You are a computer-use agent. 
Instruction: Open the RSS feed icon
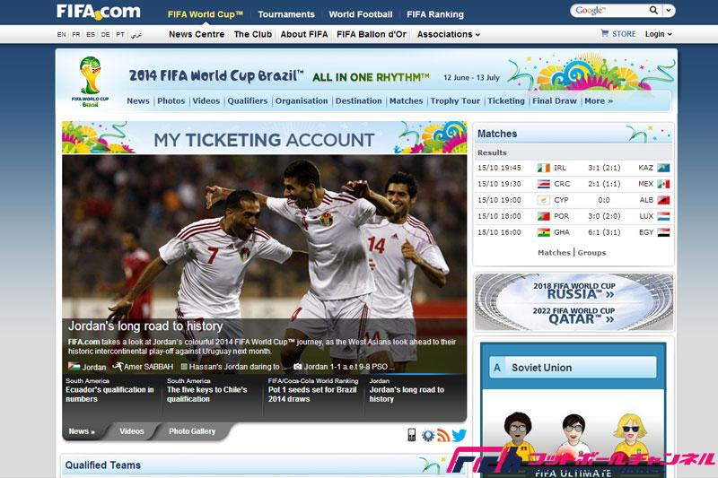coord(442,435)
